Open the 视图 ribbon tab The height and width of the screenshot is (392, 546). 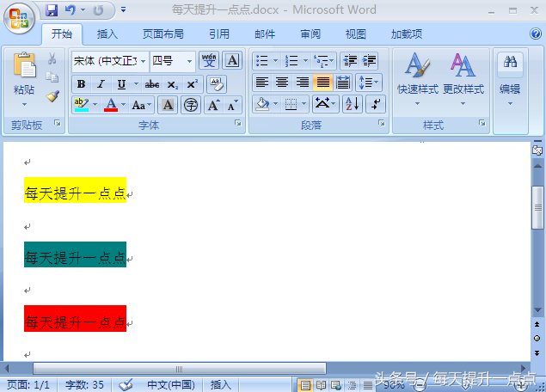coord(355,34)
